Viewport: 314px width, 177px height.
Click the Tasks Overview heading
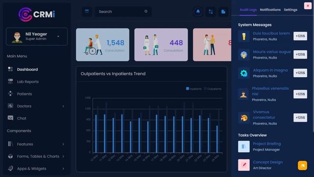[252, 135]
